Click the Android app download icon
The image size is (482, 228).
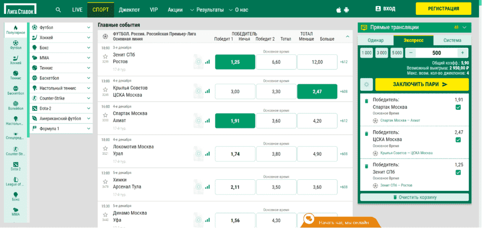tap(347, 10)
